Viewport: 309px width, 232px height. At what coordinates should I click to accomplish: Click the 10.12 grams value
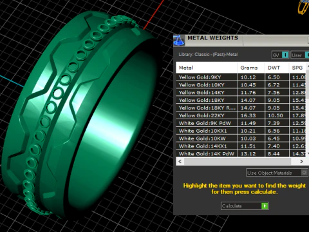(x=248, y=77)
